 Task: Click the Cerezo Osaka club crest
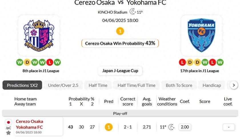[x=39, y=36]
